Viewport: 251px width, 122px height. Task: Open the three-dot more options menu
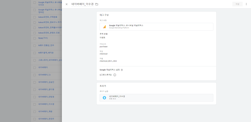[x=246, y=4]
